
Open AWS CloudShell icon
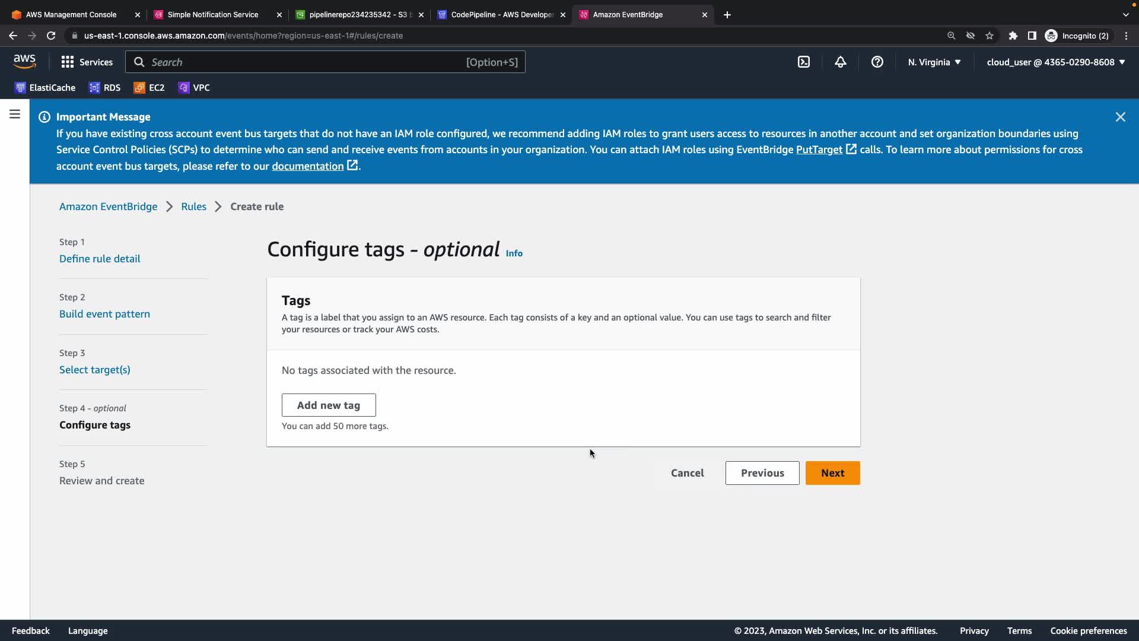click(x=803, y=62)
